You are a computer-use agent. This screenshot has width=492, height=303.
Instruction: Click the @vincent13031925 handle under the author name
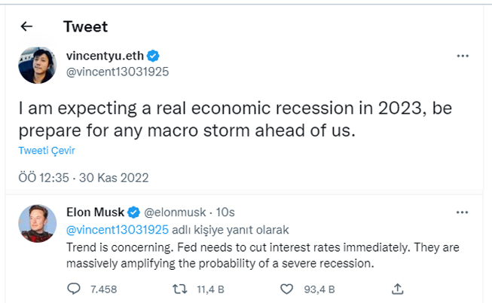tap(117, 72)
